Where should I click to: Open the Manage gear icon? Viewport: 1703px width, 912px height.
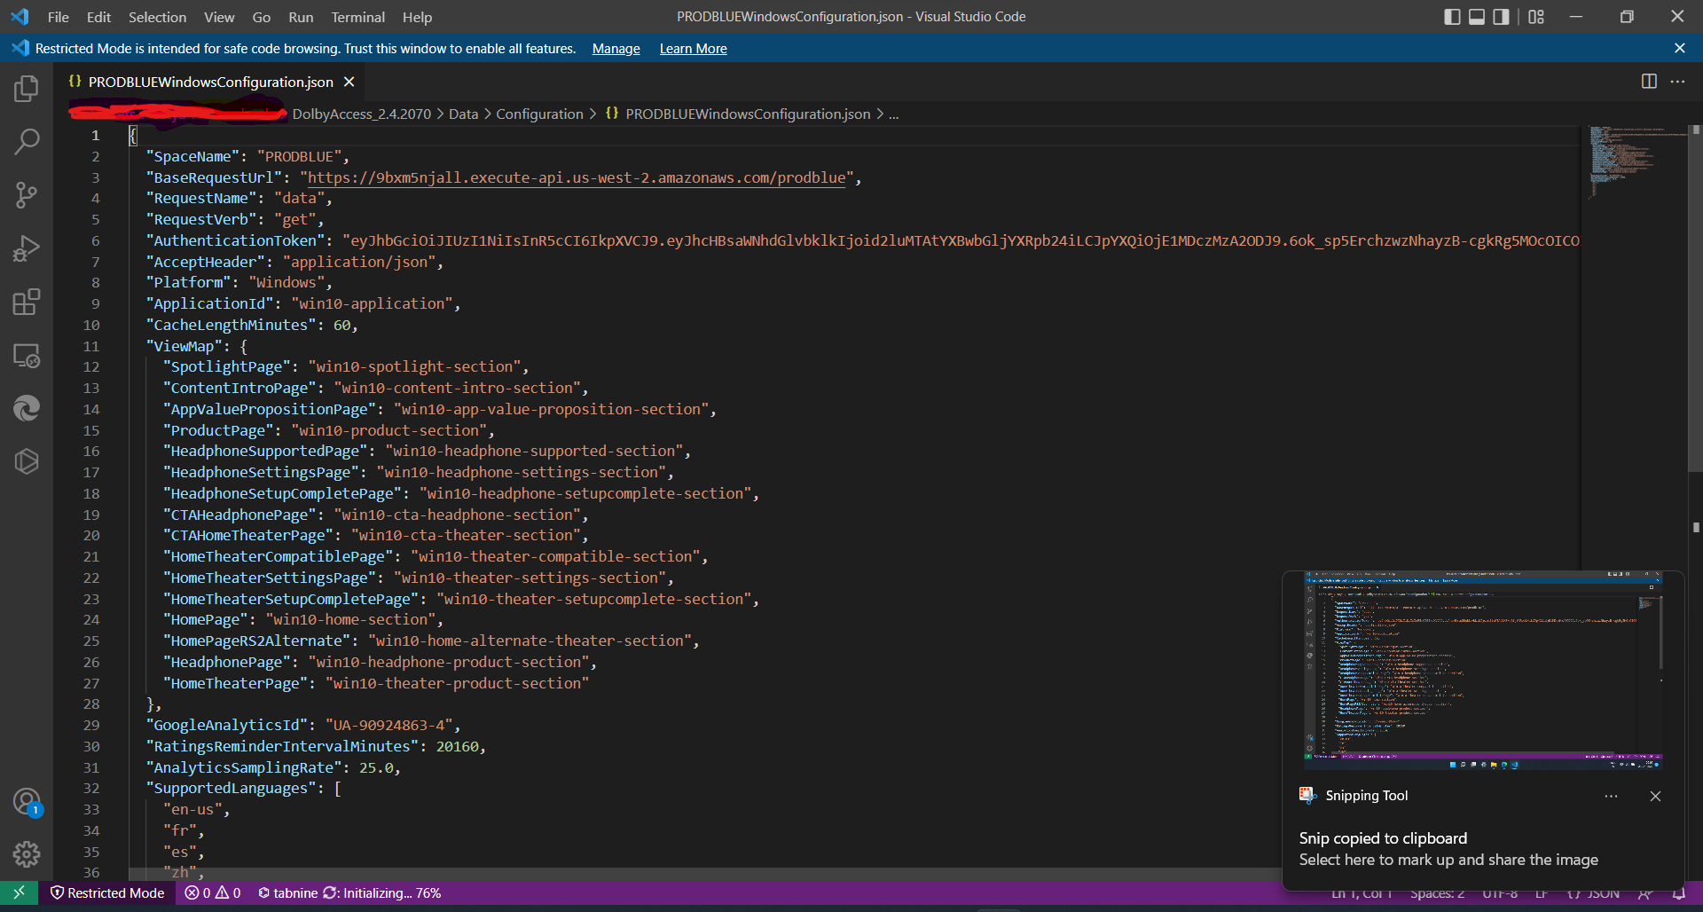tap(27, 854)
